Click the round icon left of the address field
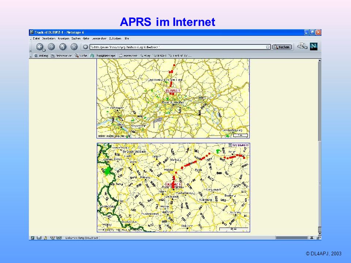This screenshot has height=263, width=351. [85, 47]
